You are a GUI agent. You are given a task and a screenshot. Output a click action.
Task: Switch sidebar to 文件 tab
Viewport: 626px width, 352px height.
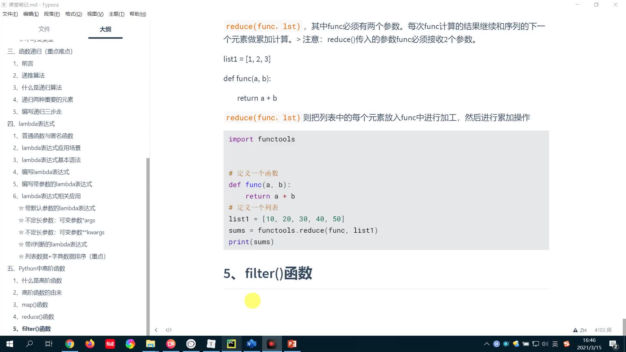point(44,29)
